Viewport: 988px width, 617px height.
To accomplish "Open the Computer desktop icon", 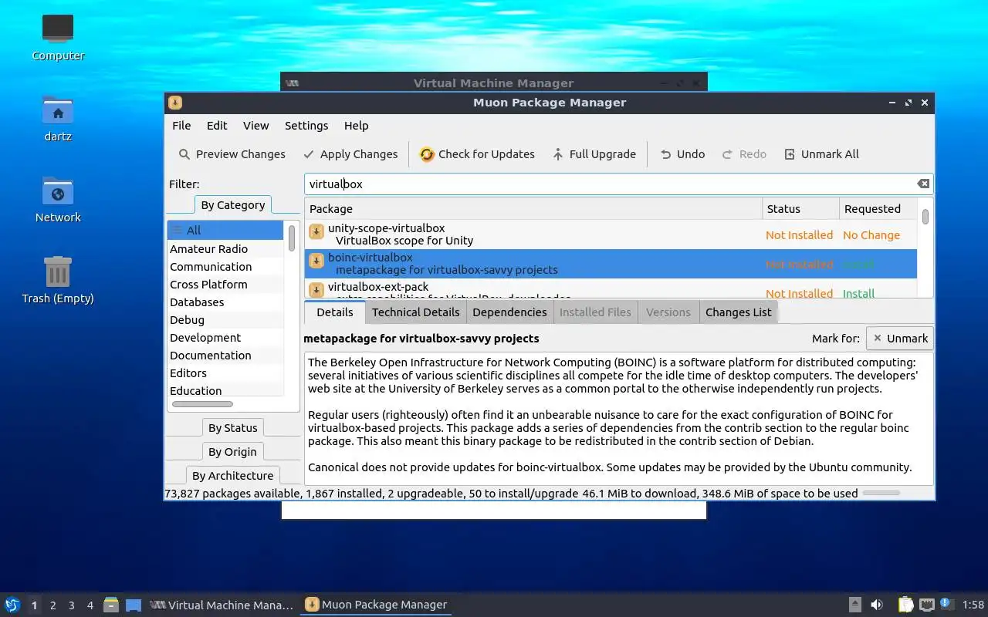I will (58, 36).
